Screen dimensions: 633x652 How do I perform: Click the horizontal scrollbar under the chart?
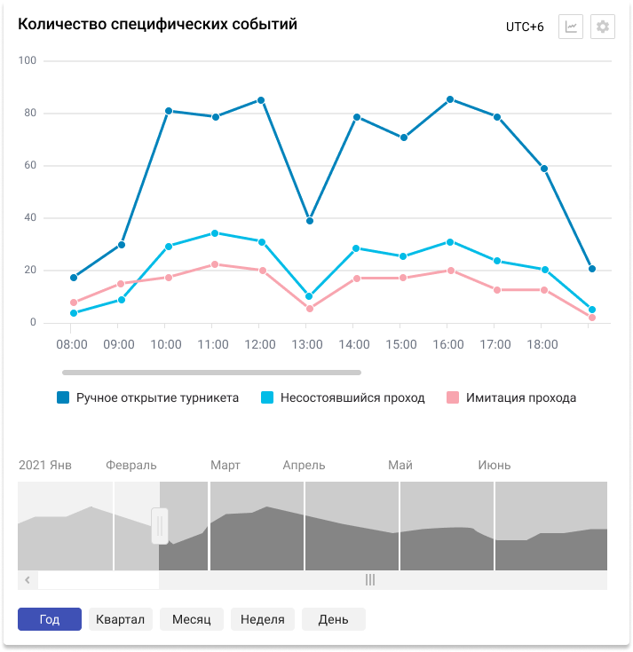pyautogui.click(x=211, y=373)
